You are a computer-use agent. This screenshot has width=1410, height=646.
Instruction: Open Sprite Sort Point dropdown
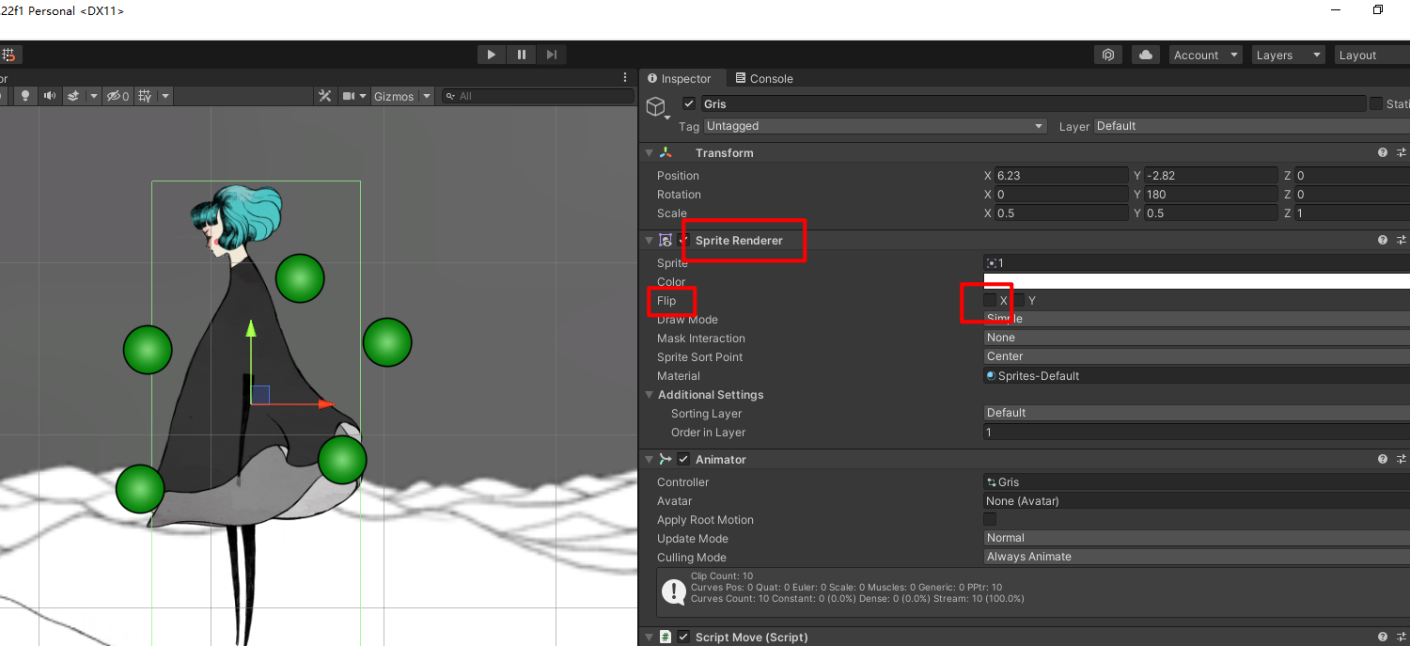(x=1197, y=356)
